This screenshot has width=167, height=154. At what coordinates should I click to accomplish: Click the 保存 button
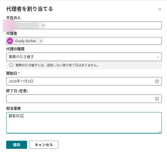click(x=17, y=145)
